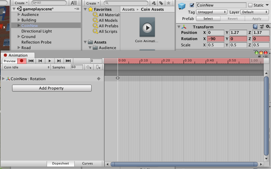Viewport: 271px width, 169px height.
Task: Play the Coin Idle animation
Action: coord(50,61)
